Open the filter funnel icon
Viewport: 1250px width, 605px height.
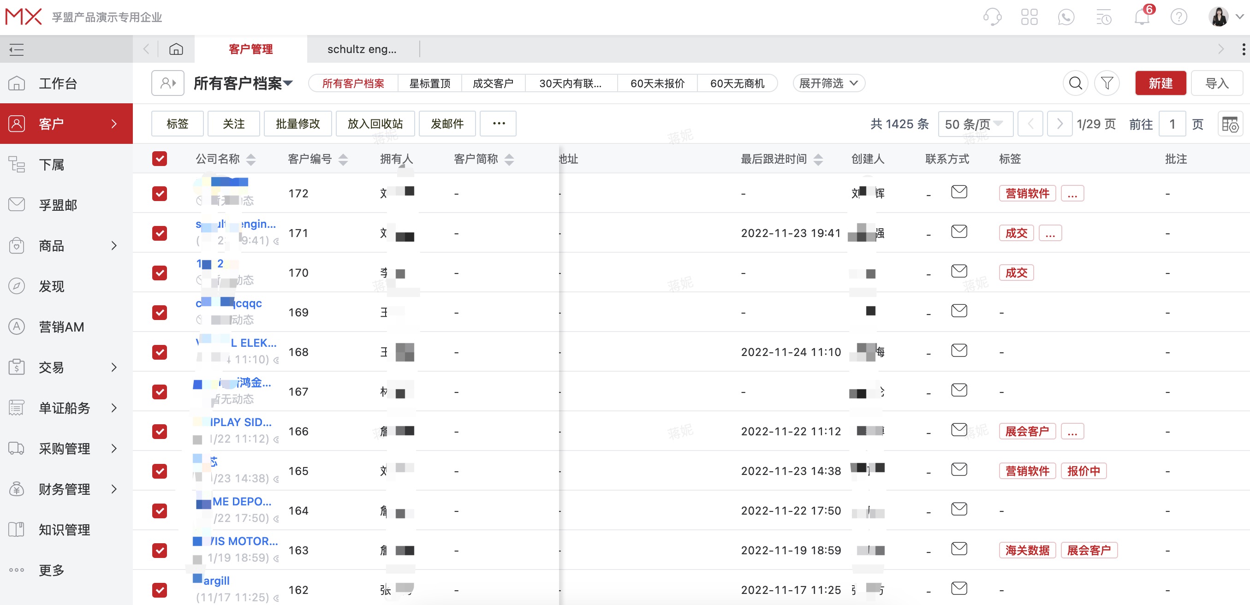point(1107,83)
